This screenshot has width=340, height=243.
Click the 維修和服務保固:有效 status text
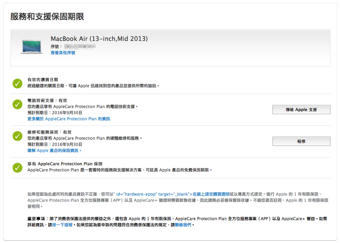click(49, 132)
